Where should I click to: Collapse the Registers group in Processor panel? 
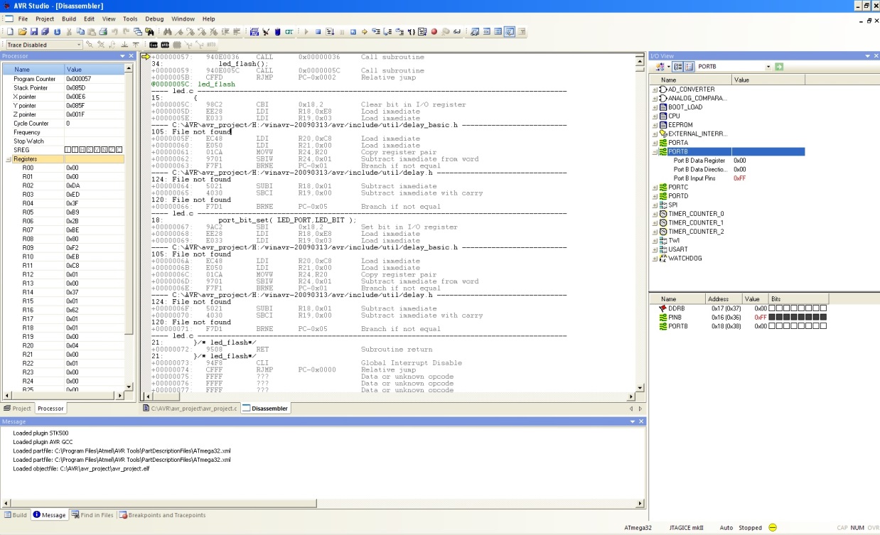click(9, 159)
